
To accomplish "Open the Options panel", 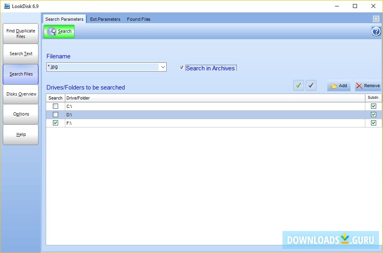I will pos(20,114).
